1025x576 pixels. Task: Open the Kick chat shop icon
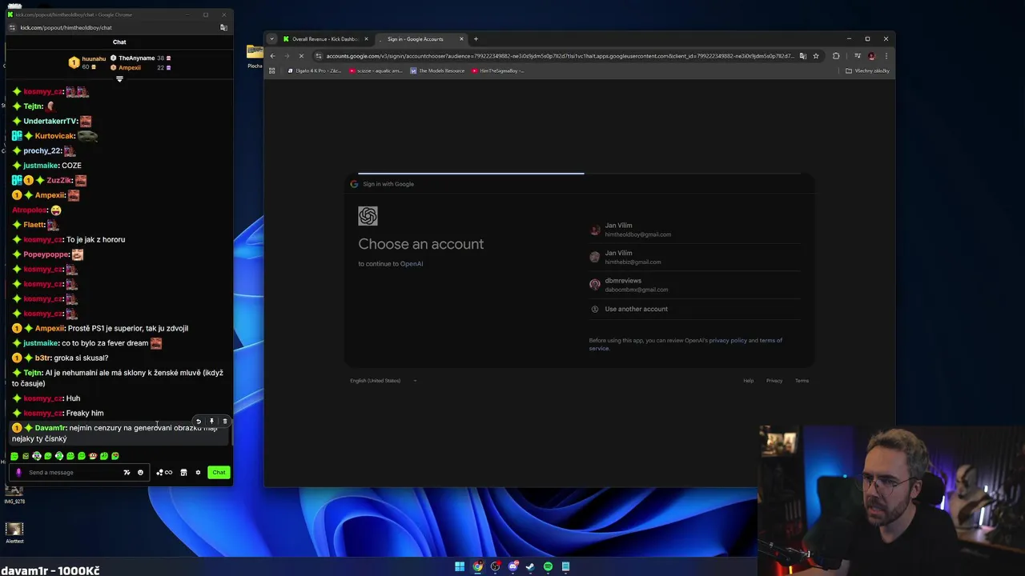pos(183,473)
